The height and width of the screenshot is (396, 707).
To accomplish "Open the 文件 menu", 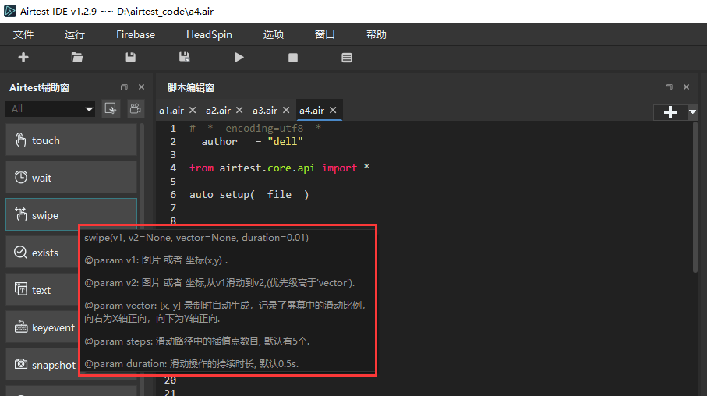I will click(x=23, y=35).
